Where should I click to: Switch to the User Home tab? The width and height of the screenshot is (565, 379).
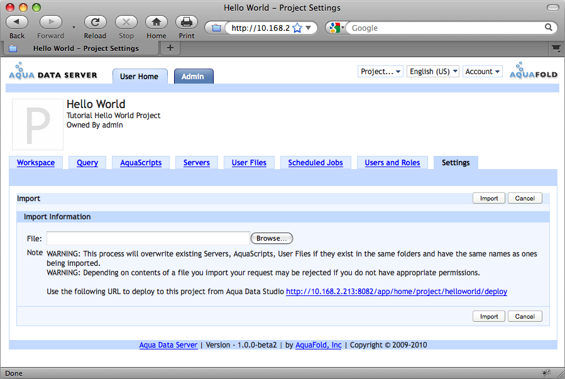click(x=139, y=77)
